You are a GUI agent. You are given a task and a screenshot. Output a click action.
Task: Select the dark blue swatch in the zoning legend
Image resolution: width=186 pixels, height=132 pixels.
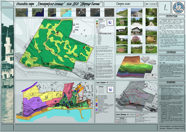pos(97,104)
